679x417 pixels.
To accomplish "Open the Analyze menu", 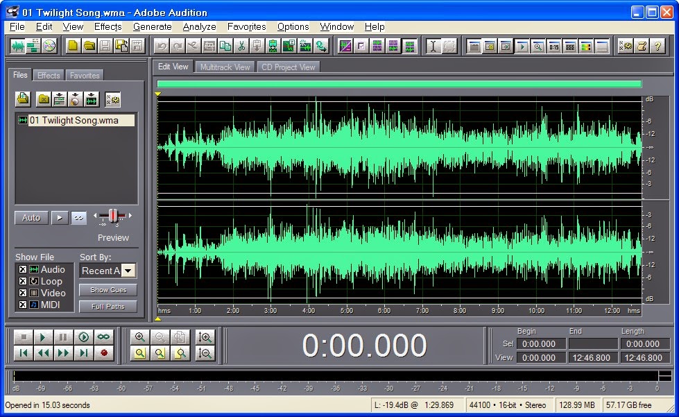I will tap(199, 27).
